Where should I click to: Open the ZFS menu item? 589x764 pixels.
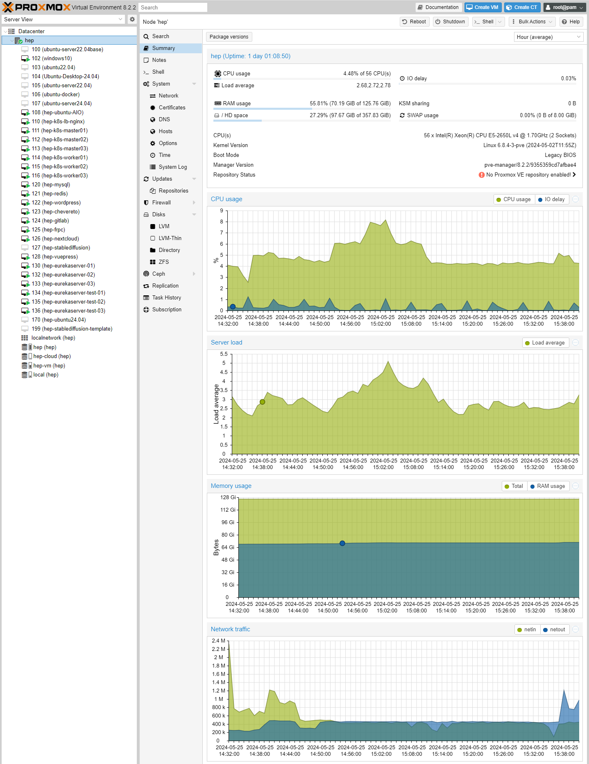(x=171, y=262)
